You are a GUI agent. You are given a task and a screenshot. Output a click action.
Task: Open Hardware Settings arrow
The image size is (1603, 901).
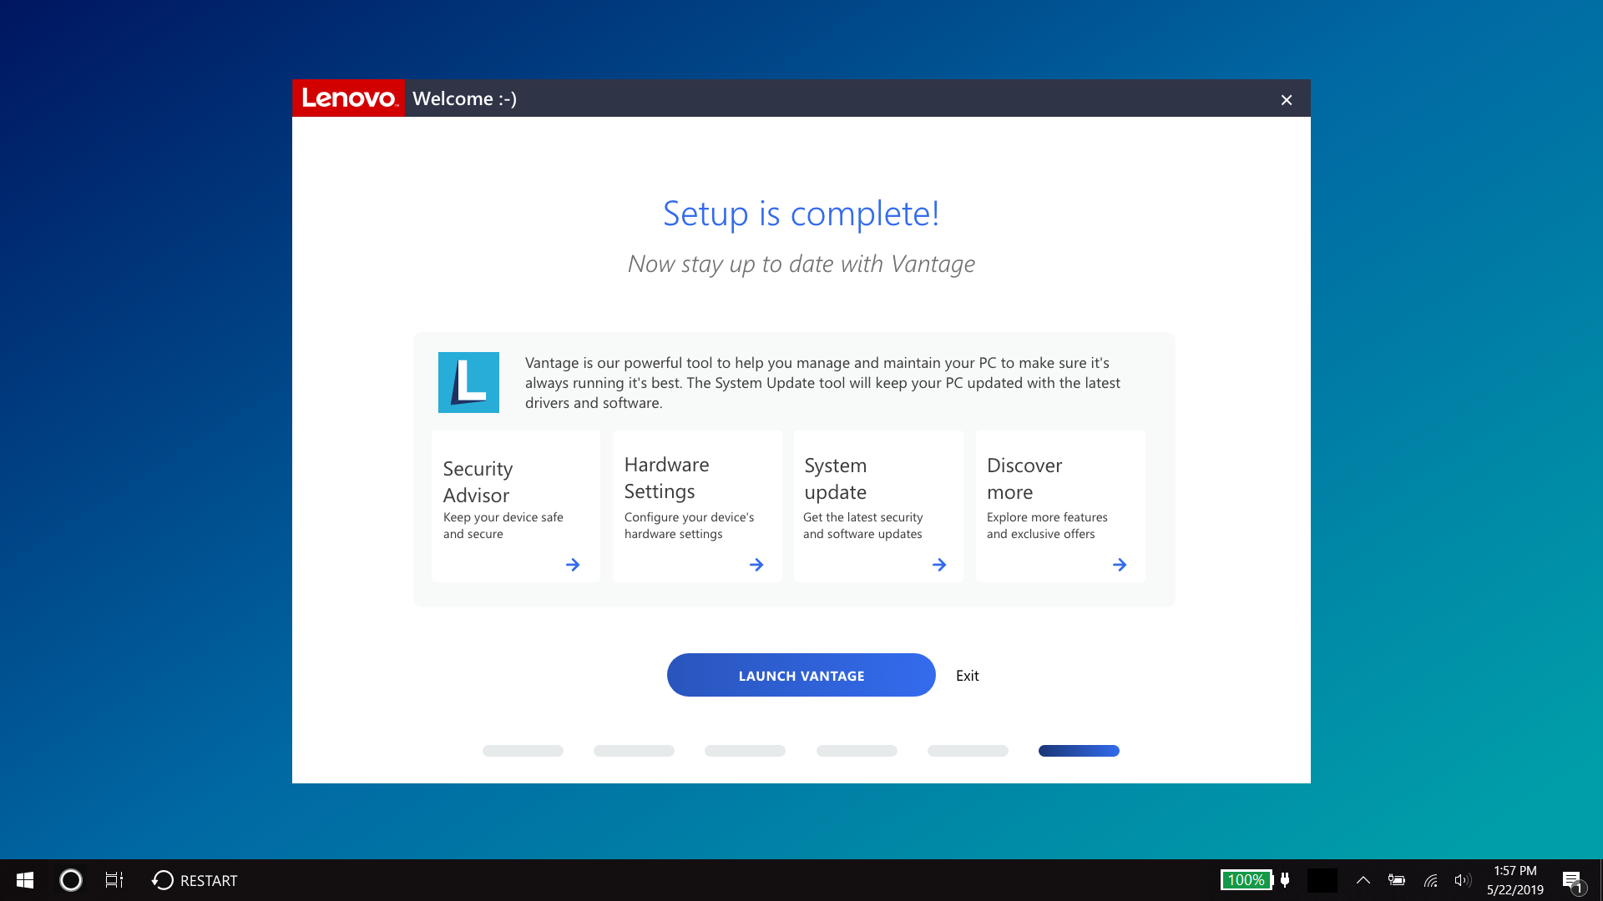pyautogui.click(x=756, y=565)
